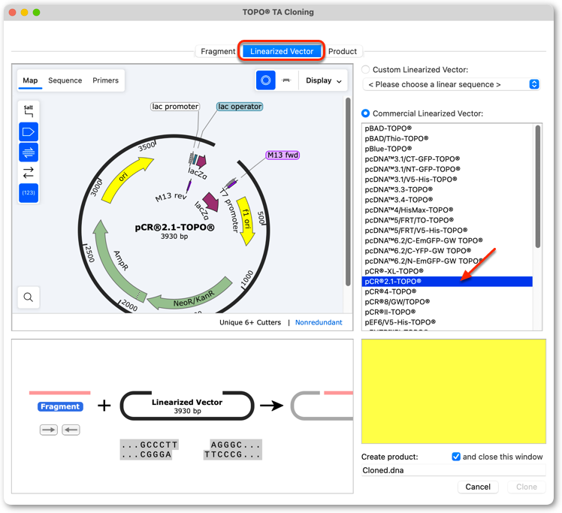Click the T7 promoter label on map
The height and width of the screenshot is (513, 562).
[230, 210]
